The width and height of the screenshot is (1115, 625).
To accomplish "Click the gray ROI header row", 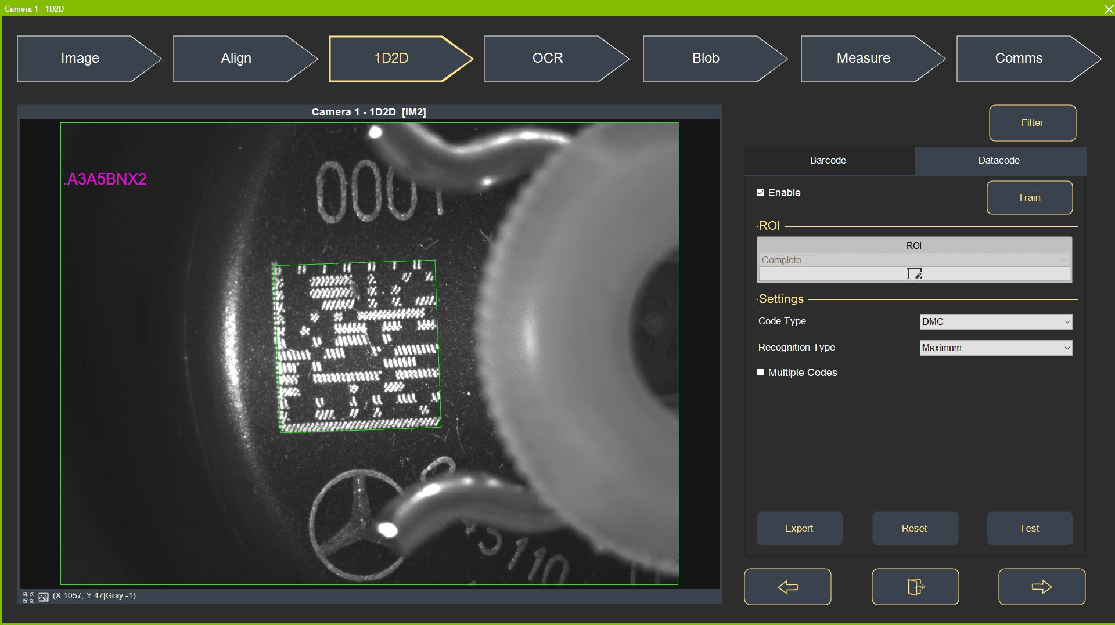I will pyautogui.click(x=914, y=245).
